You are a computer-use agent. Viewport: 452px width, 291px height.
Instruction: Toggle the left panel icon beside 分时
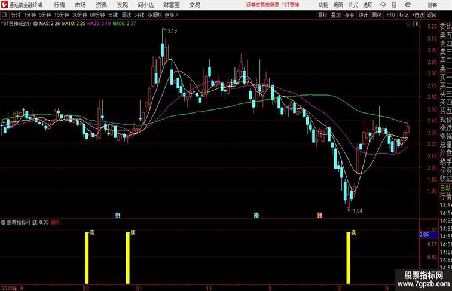tap(4, 15)
